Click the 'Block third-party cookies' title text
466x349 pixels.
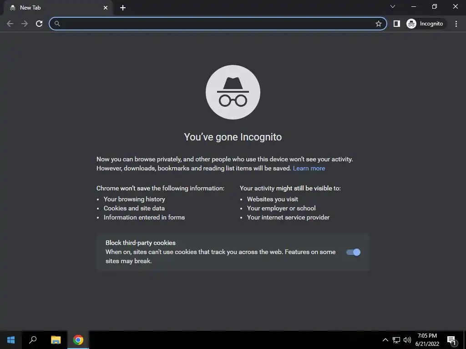tap(141, 243)
